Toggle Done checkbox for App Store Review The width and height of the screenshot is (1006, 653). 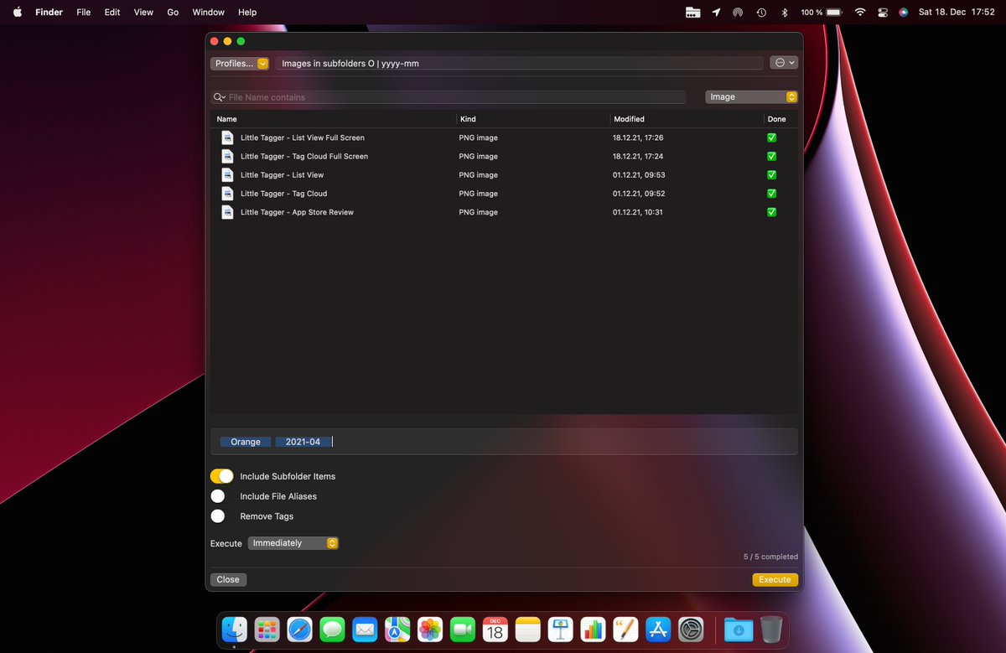[x=771, y=212]
